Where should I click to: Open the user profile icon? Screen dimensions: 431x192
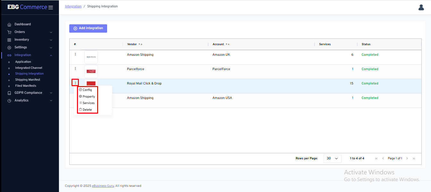tap(421, 7)
